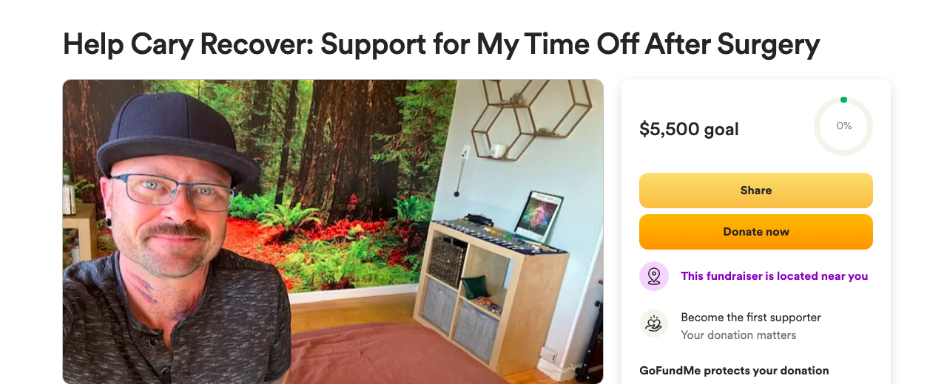Image resolution: width=947 pixels, height=384 pixels.
Task: Click the $5,500 goal amount
Action: tap(689, 129)
